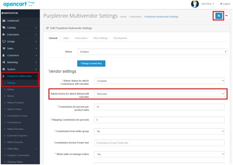Viewport: 233px width, 165px height.
Task: Switch to the Development tab
Action: (120, 38)
